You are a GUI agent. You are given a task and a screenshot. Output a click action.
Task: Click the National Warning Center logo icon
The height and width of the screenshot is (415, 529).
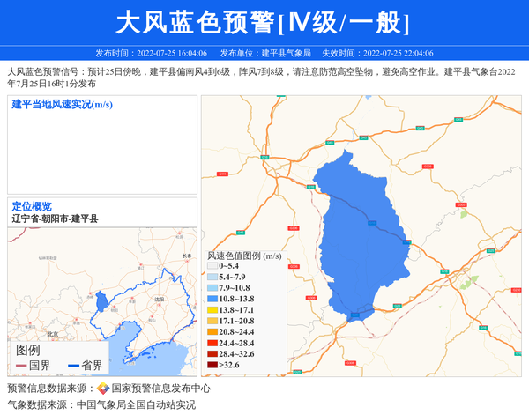[103, 389]
